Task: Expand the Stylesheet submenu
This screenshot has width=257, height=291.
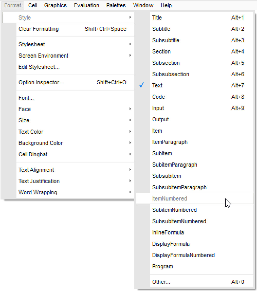Action: pyautogui.click(x=32, y=44)
